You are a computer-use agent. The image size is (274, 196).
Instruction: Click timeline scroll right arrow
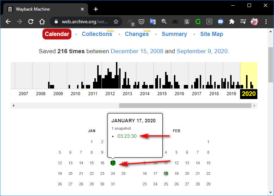point(255,105)
